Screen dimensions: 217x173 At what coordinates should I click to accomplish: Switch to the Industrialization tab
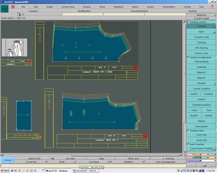139,11
